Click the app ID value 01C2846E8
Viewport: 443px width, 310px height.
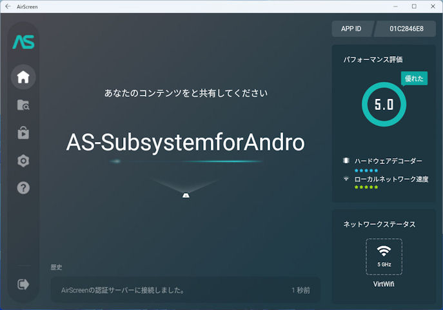pyautogui.click(x=406, y=28)
